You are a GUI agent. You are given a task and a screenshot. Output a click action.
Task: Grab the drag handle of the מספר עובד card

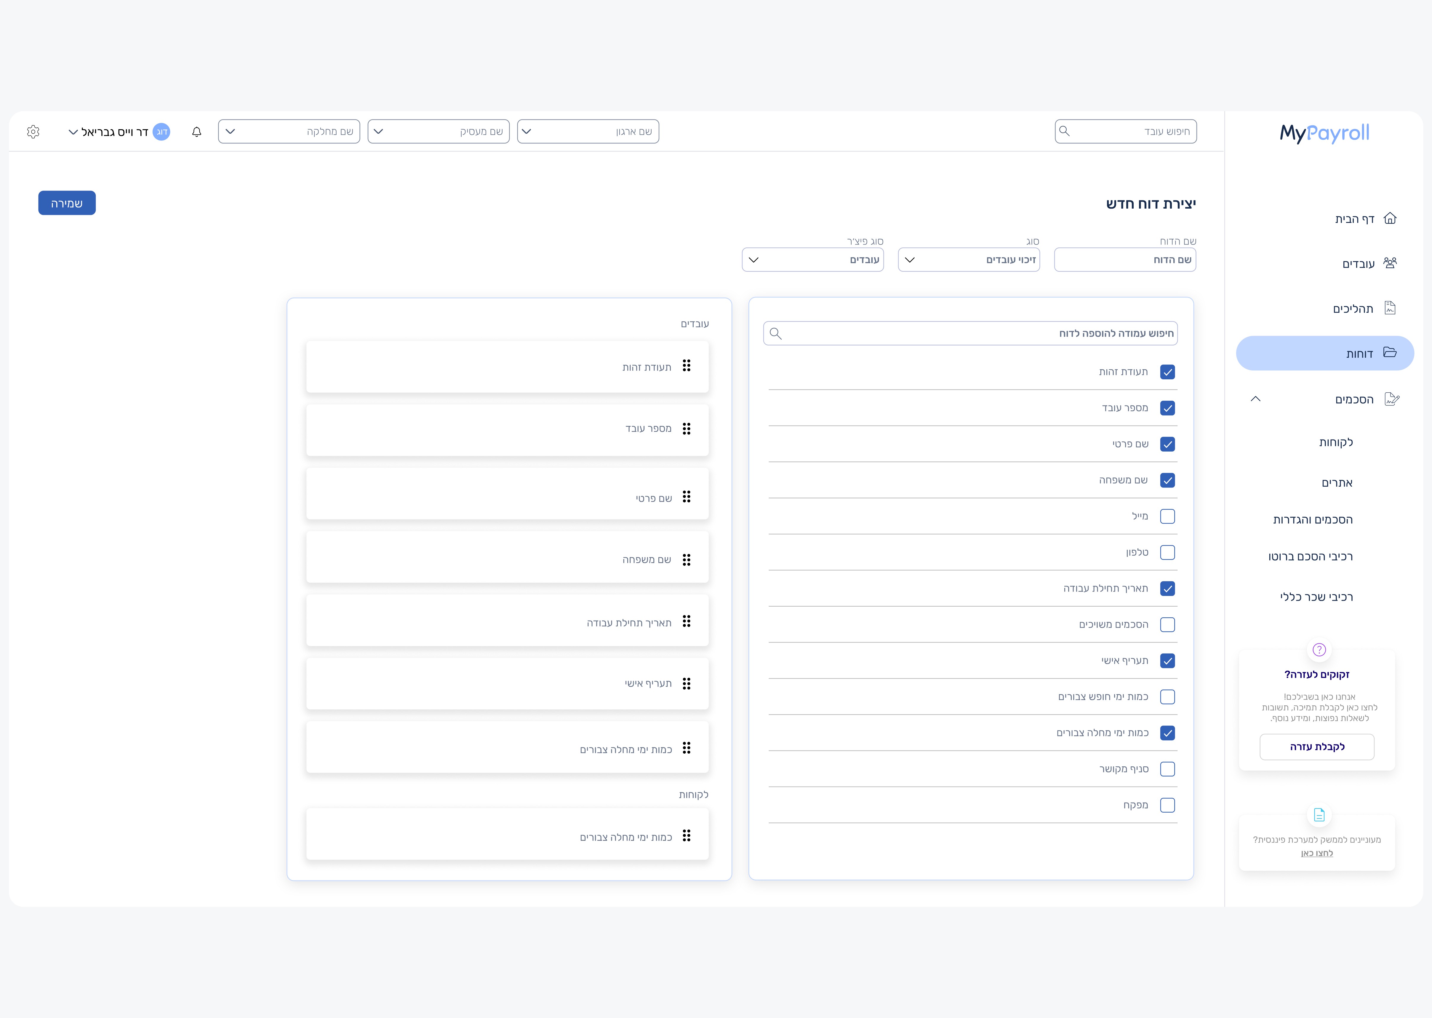tap(687, 429)
